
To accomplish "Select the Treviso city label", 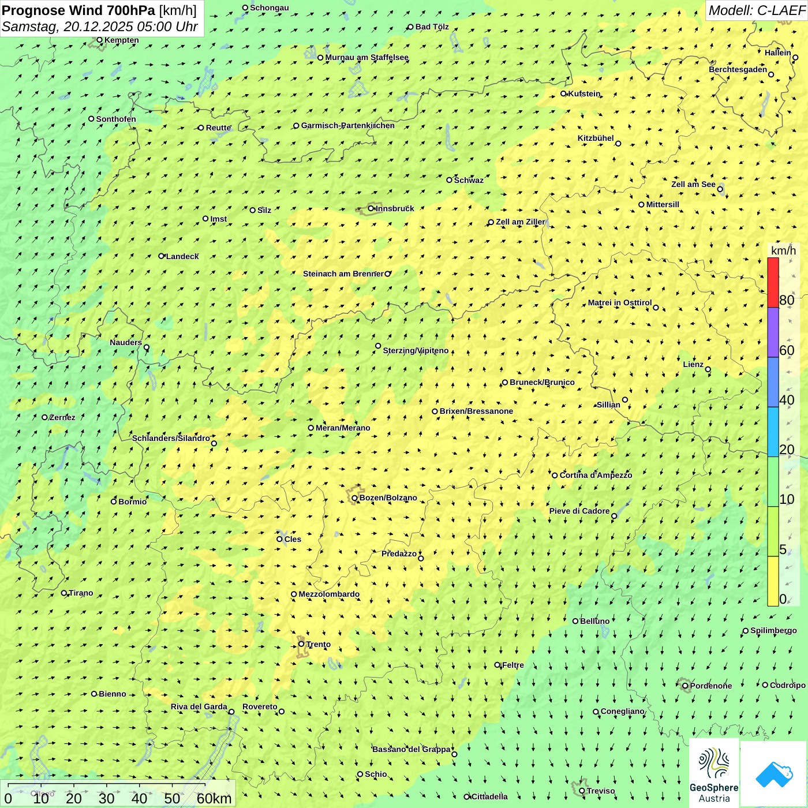I will pos(601,791).
